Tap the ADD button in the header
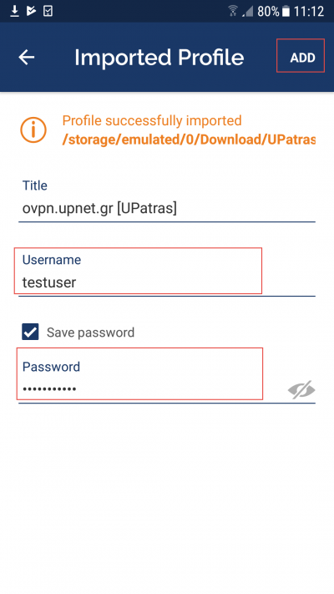 pyautogui.click(x=302, y=58)
